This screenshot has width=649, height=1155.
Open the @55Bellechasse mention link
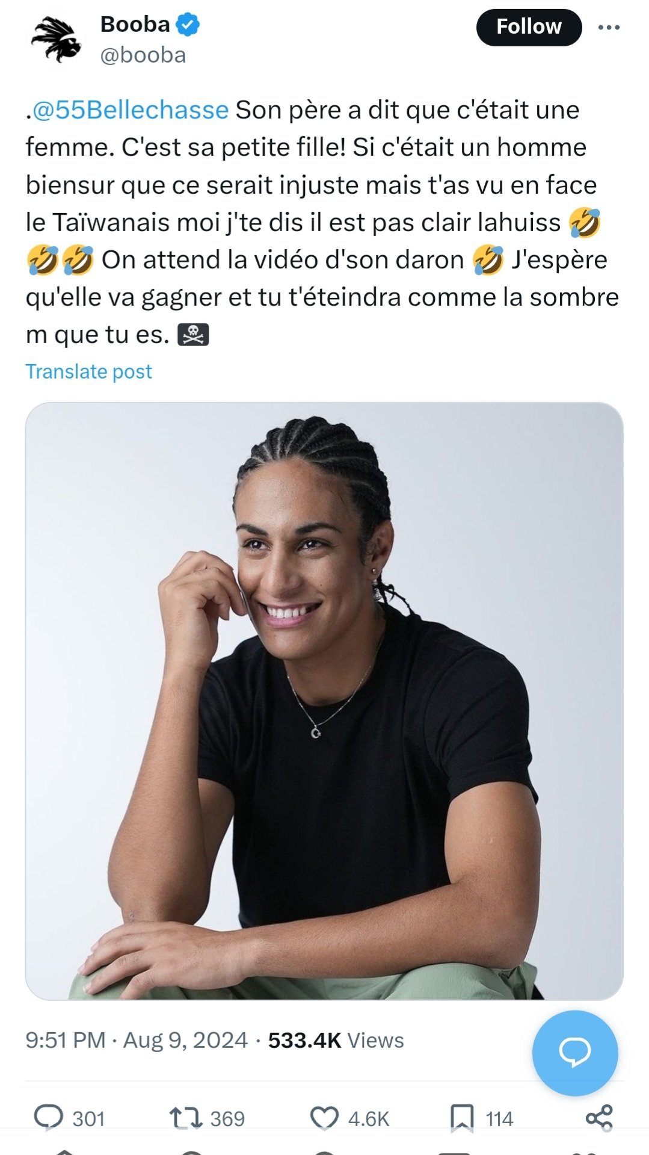pyautogui.click(x=130, y=110)
